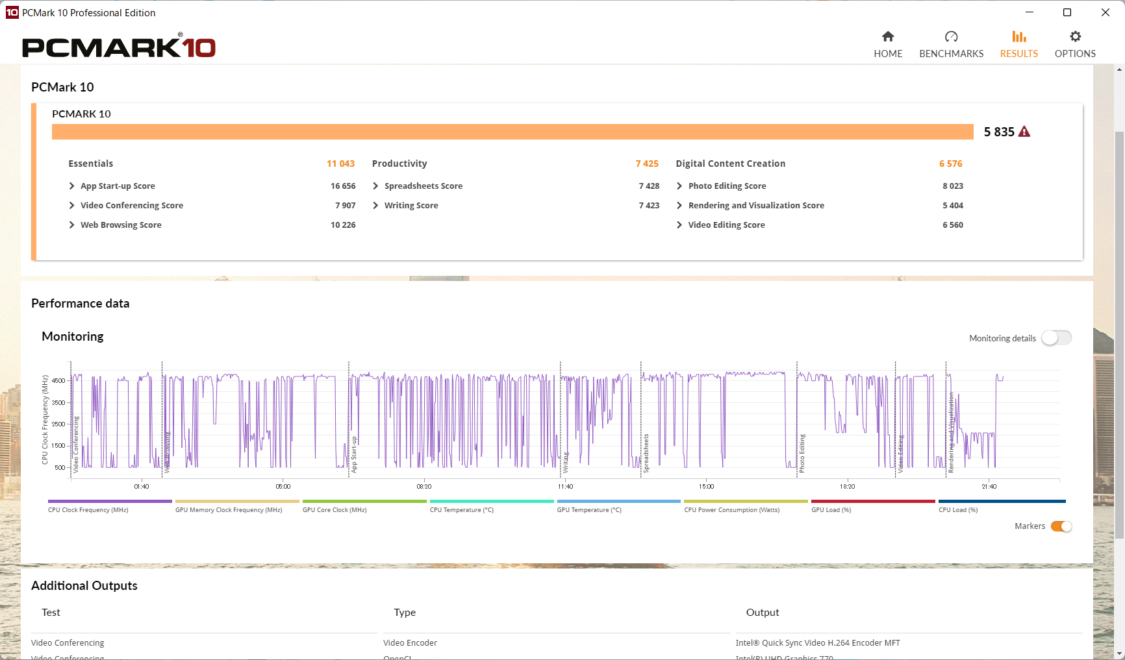Switch to the BENCHMARKS tab
Image resolution: width=1125 pixels, height=660 pixels.
tap(951, 54)
